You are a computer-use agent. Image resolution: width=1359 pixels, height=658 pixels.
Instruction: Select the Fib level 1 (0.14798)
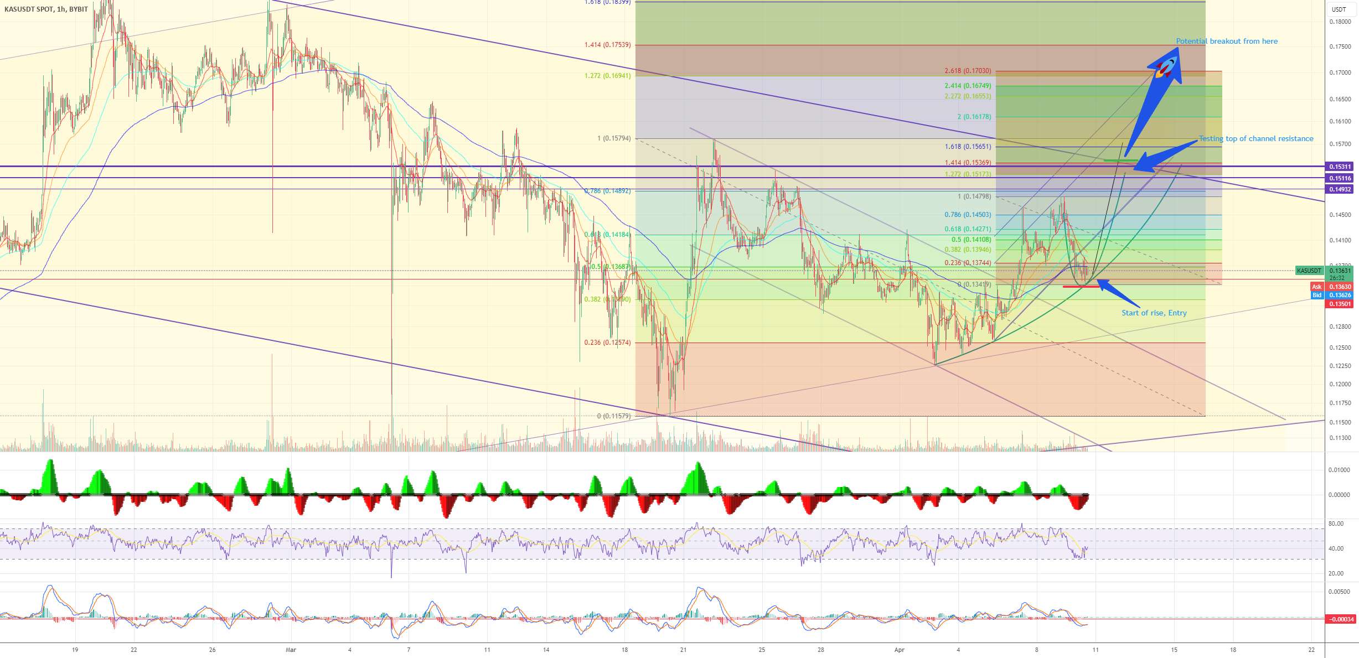974,196
